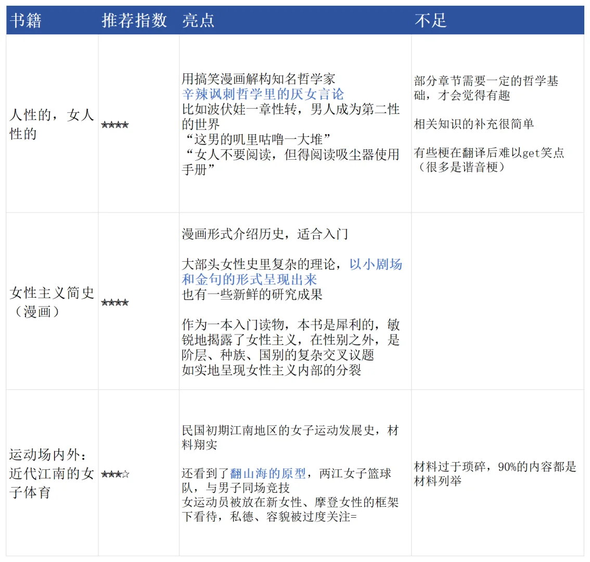Select book title 运动场内外：近代江南的女子体育
This screenshot has height=562, width=590.
point(52,473)
